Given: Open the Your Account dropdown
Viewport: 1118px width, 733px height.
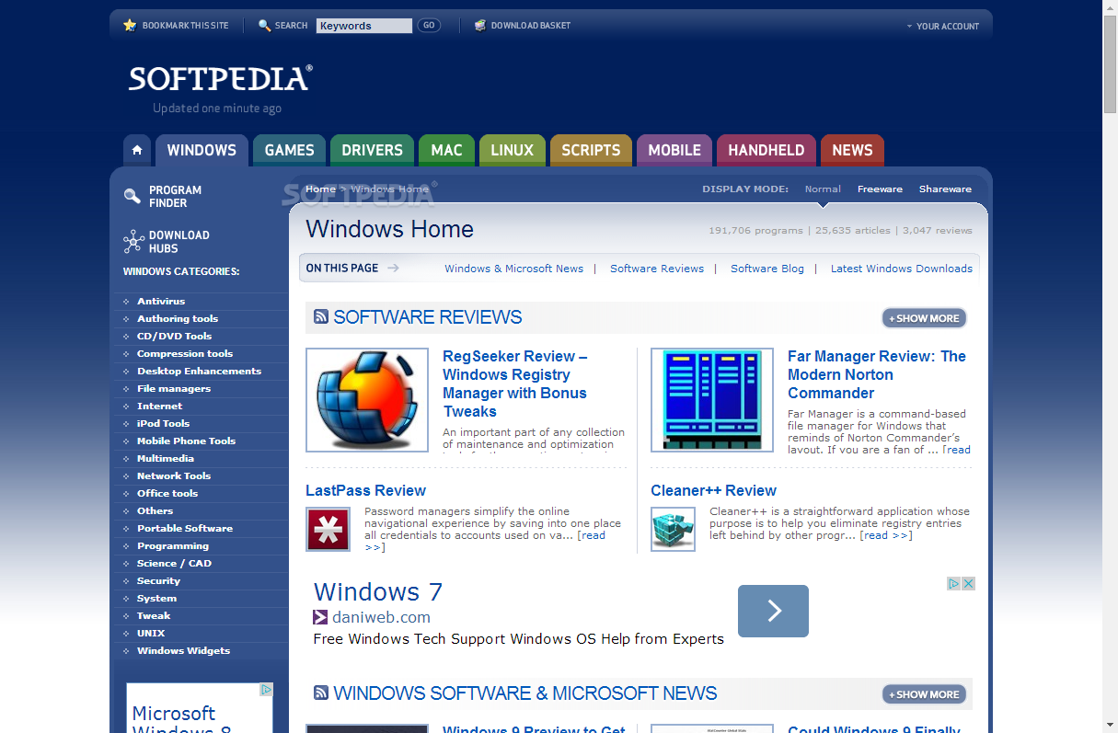Looking at the screenshot, I should (x=943, y=27).
